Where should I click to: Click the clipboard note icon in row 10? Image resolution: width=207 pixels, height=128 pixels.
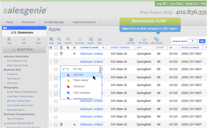(61, 124)
